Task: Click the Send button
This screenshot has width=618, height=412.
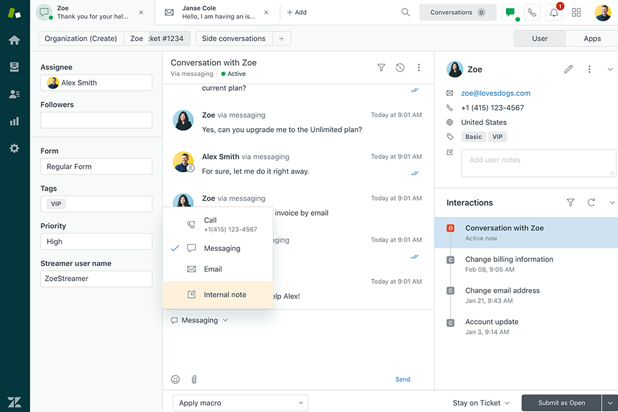Action: (403, 379)
